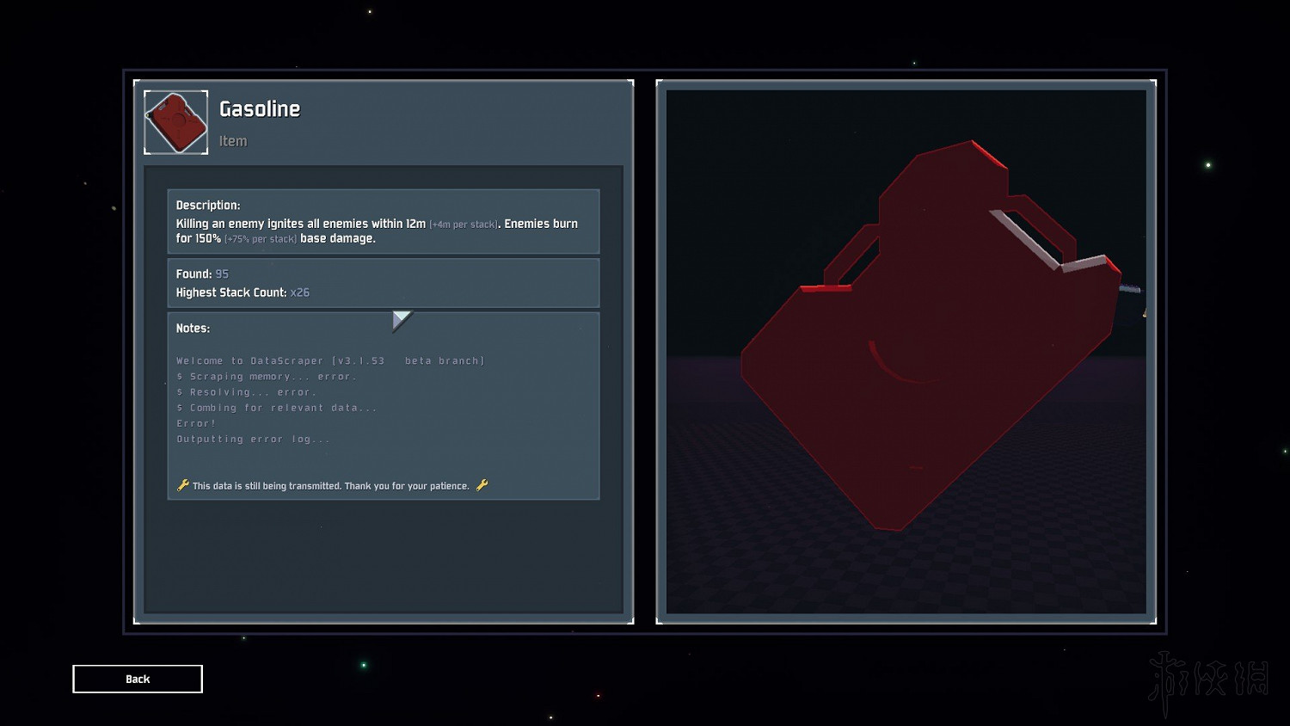Click the "Gasoline" title text
This screenshot has width=1290, height=726.
point(259,109)
